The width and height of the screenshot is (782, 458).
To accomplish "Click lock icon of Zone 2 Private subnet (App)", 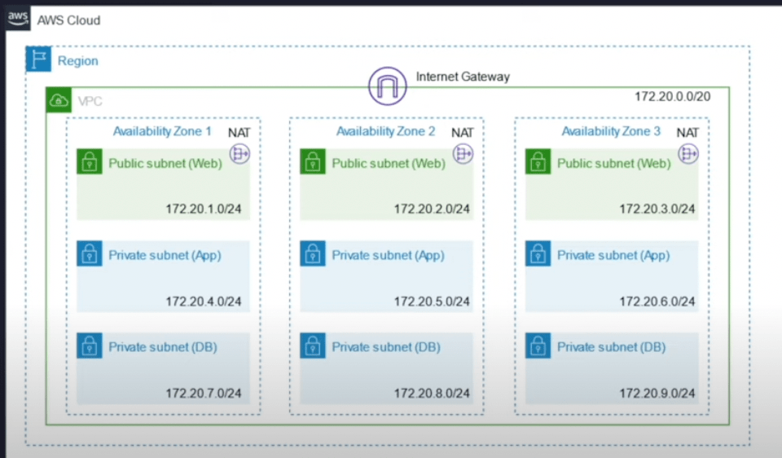I will 312,253.
